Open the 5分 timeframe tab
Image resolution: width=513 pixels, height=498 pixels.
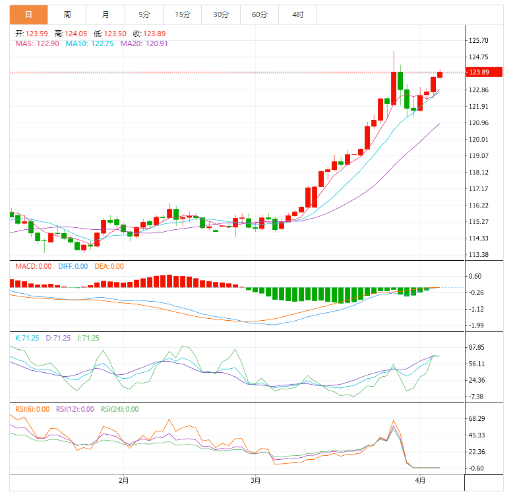[144, 14]
